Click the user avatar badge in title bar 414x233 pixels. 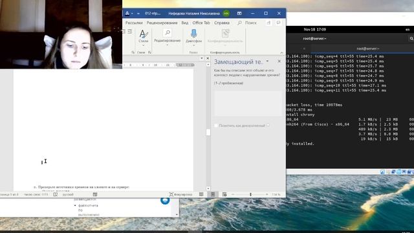pyautogui.click(x=226, y=13)
